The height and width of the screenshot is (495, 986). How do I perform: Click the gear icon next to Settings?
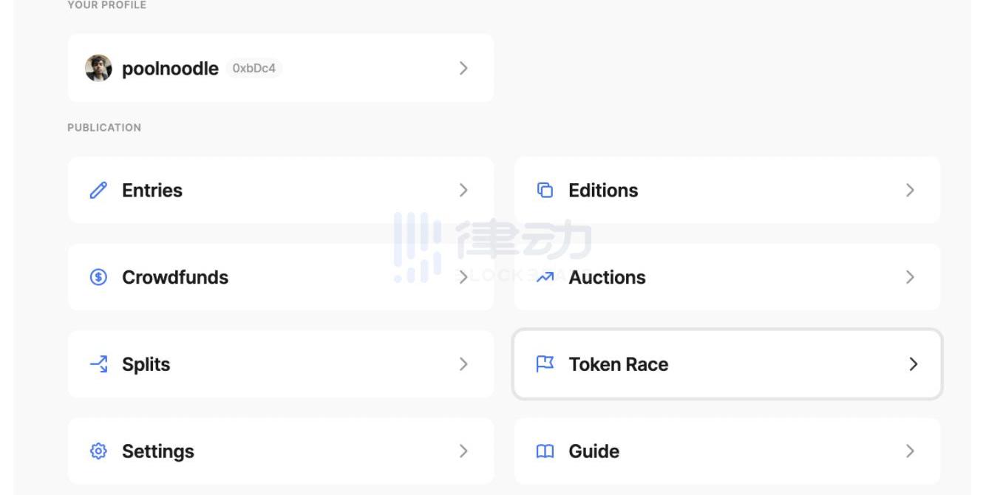tap(98, 451)
